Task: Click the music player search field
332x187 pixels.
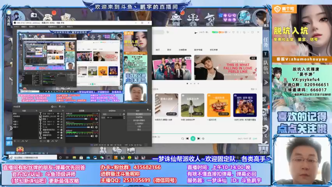Action: [158, 32]
